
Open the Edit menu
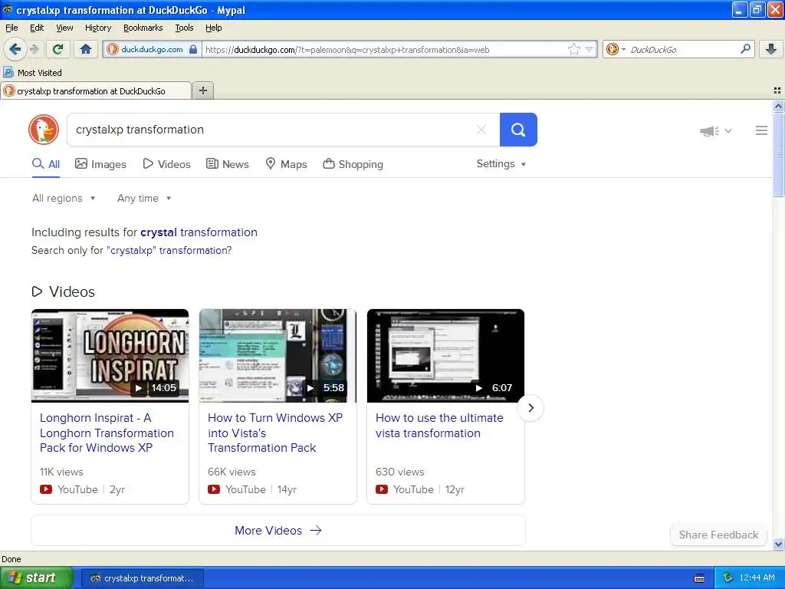pos(37,28)
